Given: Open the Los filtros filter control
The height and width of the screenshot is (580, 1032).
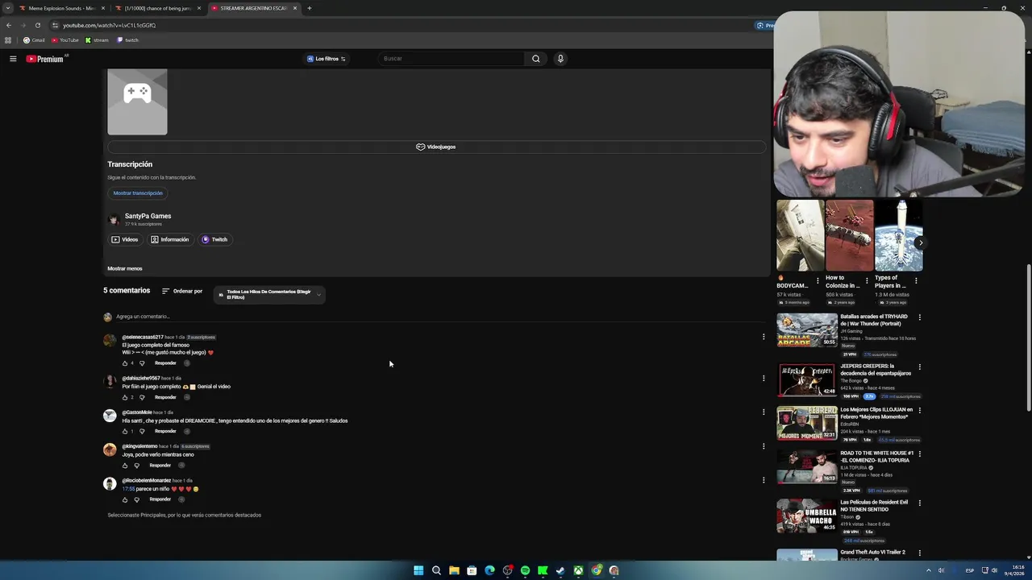Looking at the screenshot, I should tap(327, 59).
